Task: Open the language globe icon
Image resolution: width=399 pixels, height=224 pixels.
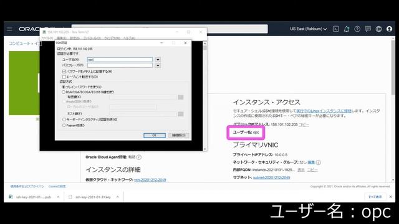Action: click(378, 29)
